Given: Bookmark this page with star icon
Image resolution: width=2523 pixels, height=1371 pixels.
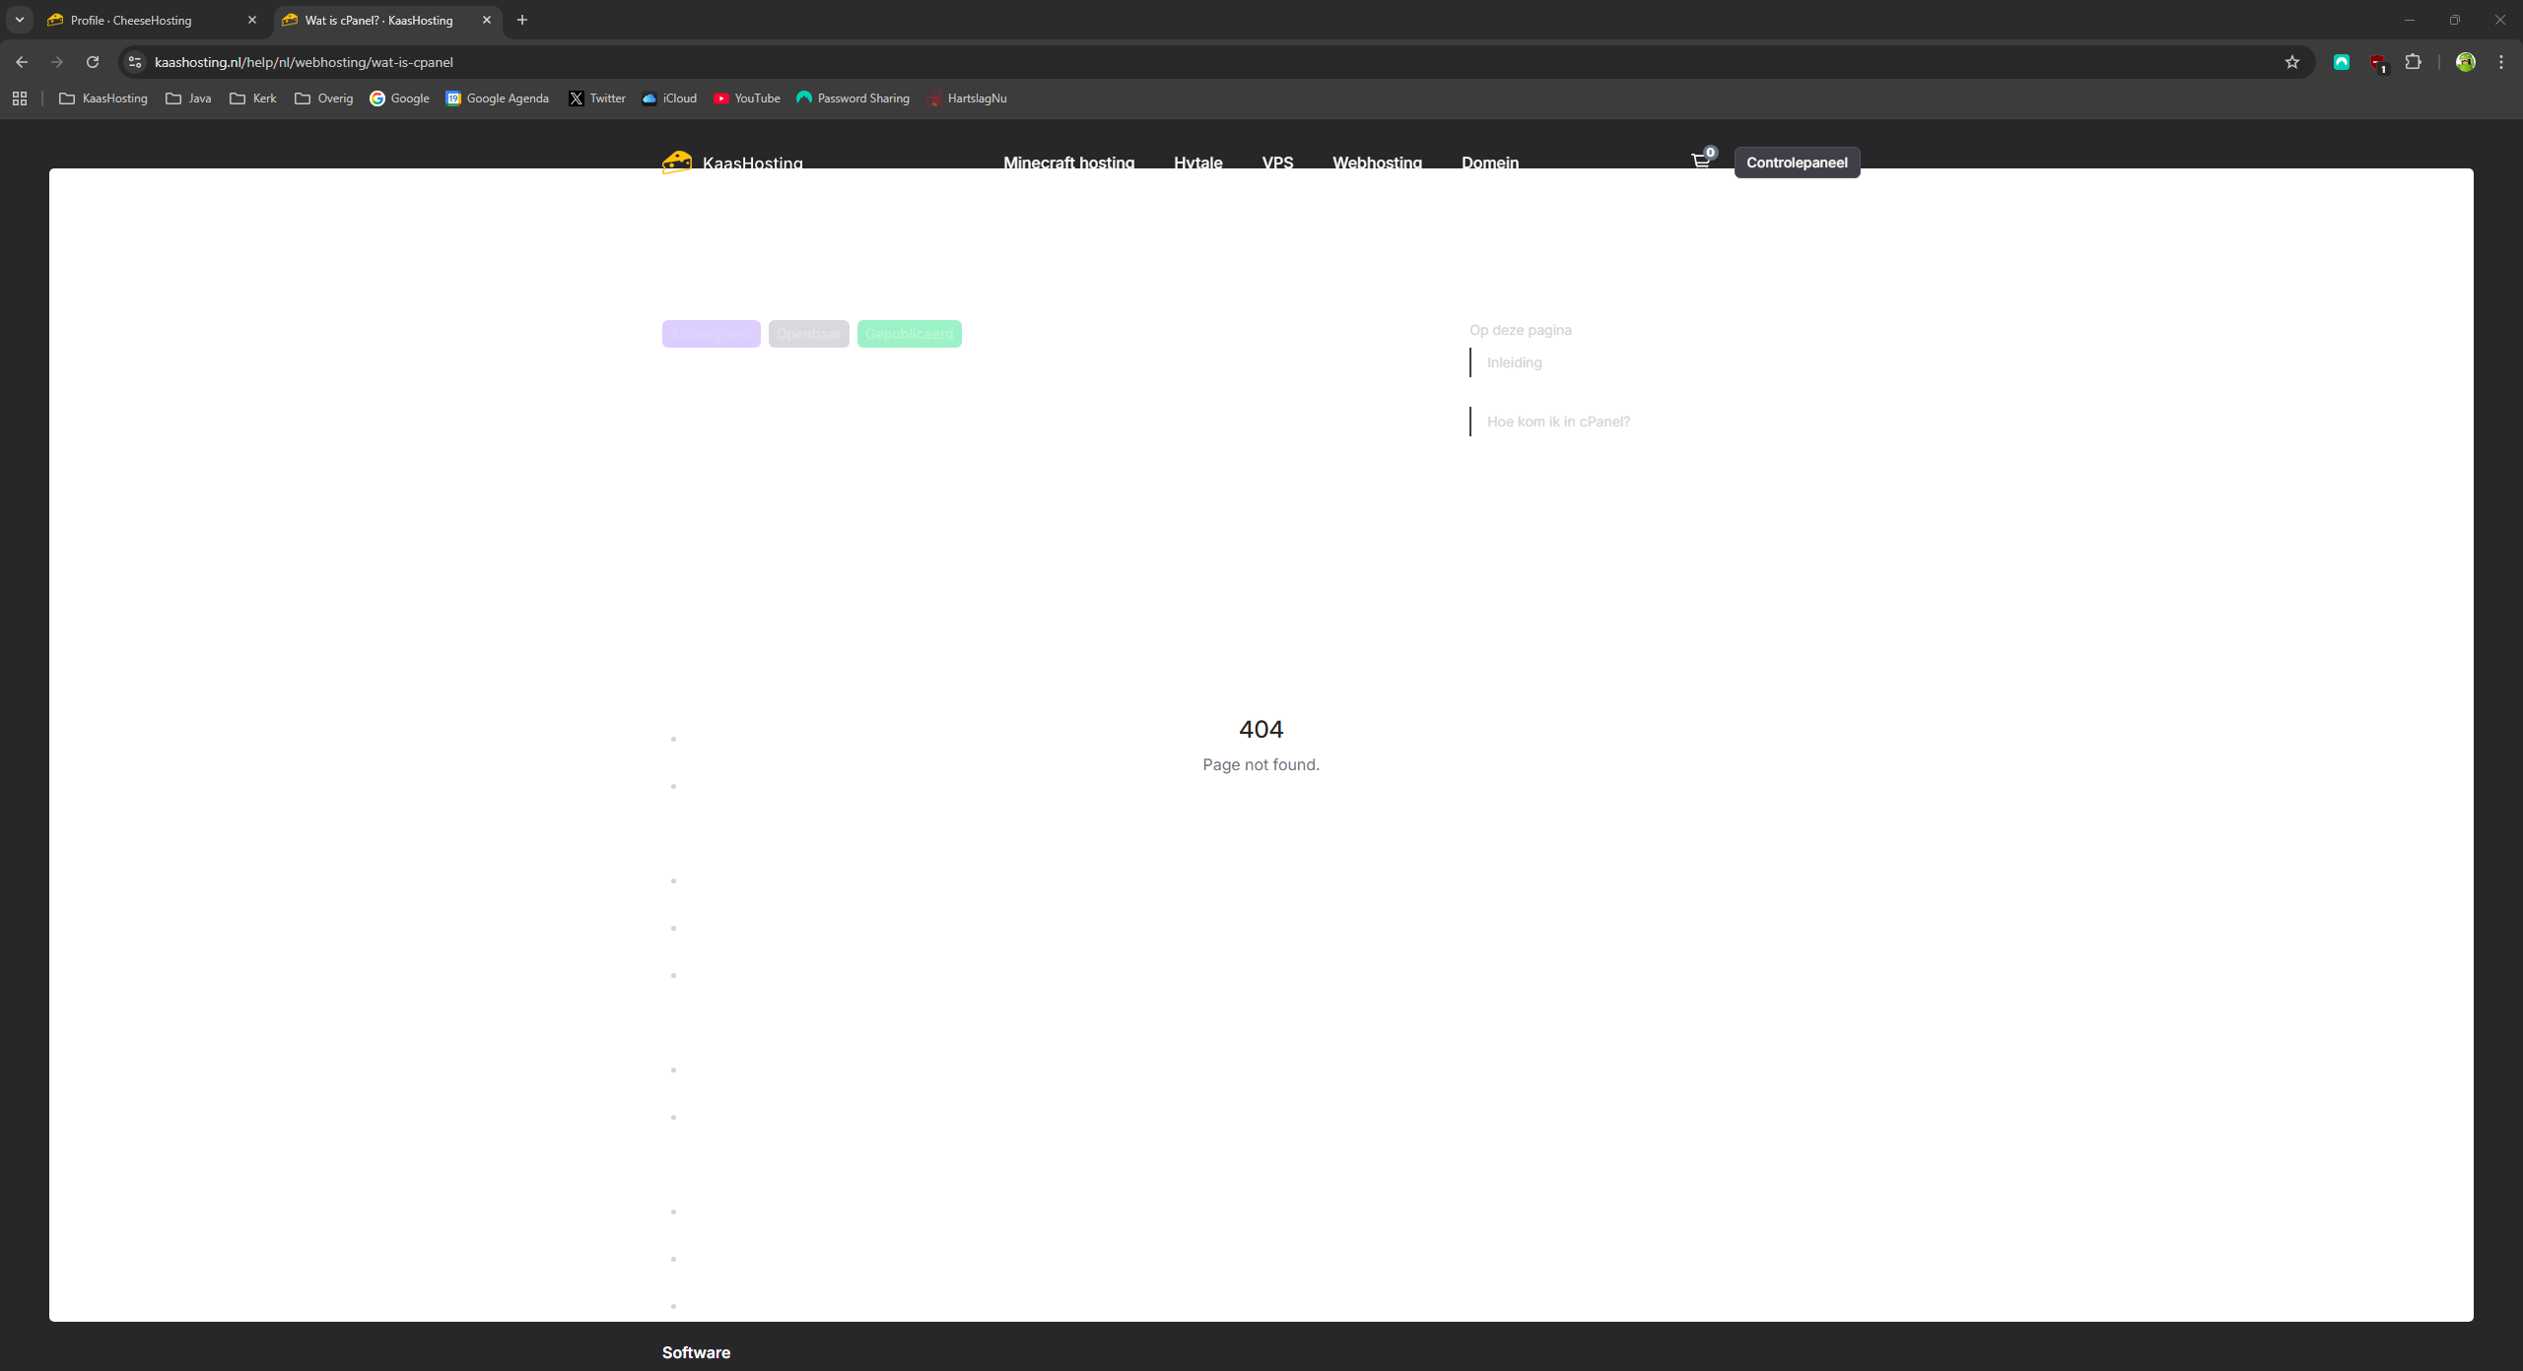Looking at the screenshot, I should point(2291,62).
